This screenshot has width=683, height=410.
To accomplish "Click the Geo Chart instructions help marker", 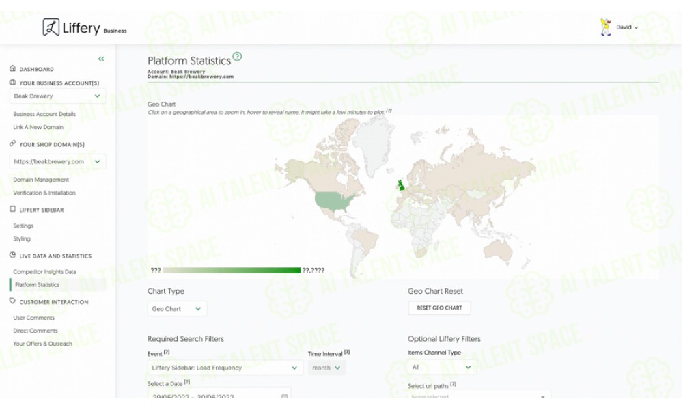I will pos(389,111).
